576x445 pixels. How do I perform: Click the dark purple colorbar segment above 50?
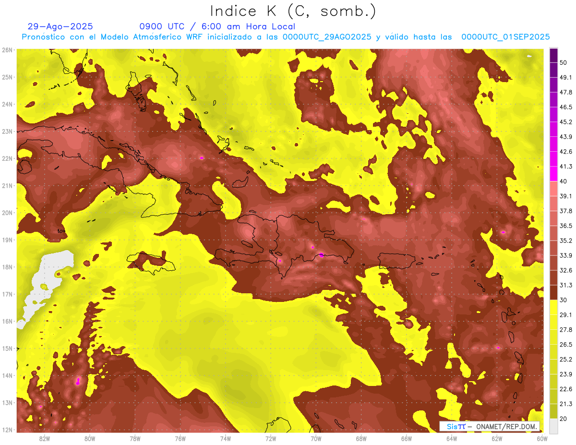(553, 55)
